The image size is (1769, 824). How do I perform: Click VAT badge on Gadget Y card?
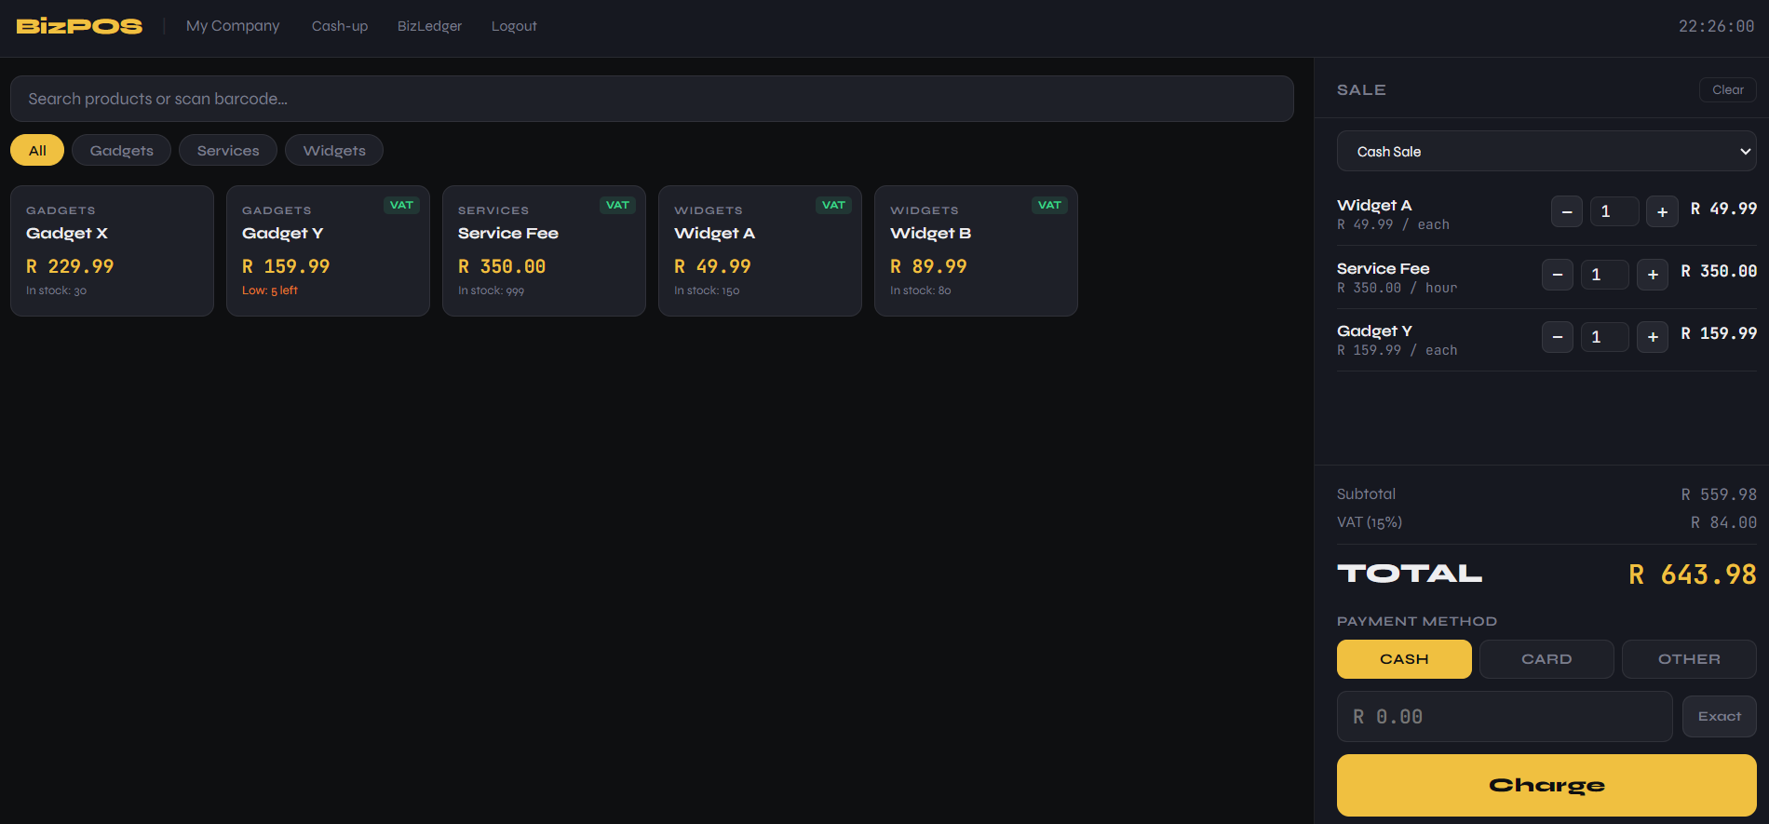(x=401, y=205)
